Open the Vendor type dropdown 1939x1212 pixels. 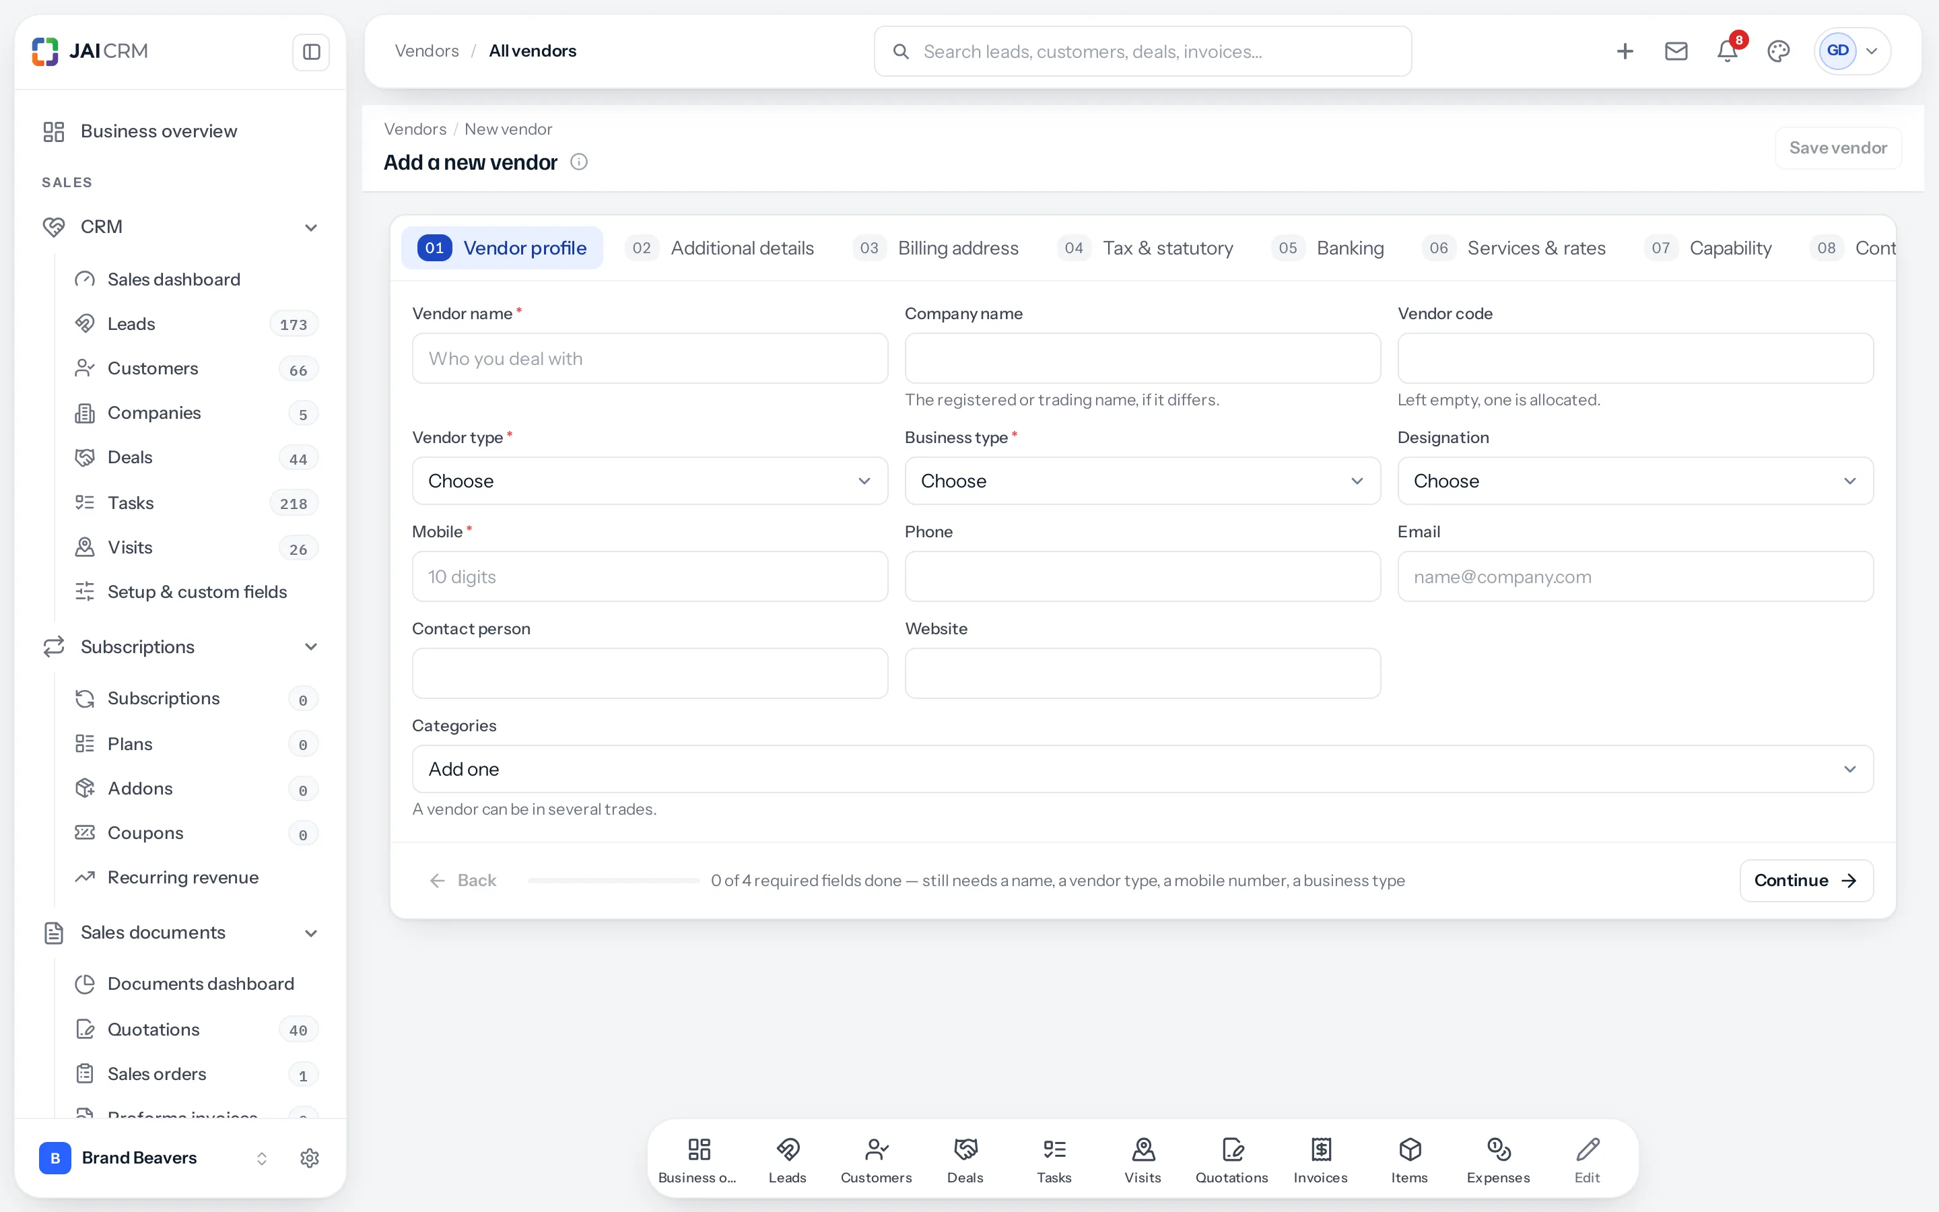[649, 481]
